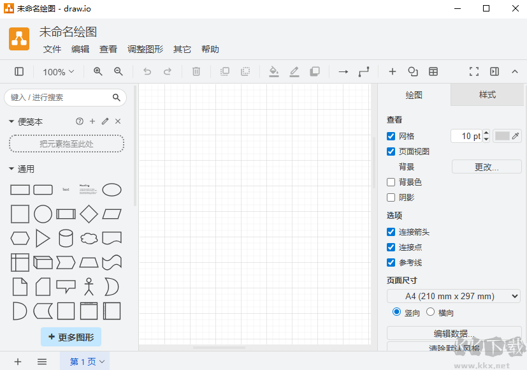Select the hexagon shape in general palette
The height and width of the screenshot is (370, 527).
20,238
